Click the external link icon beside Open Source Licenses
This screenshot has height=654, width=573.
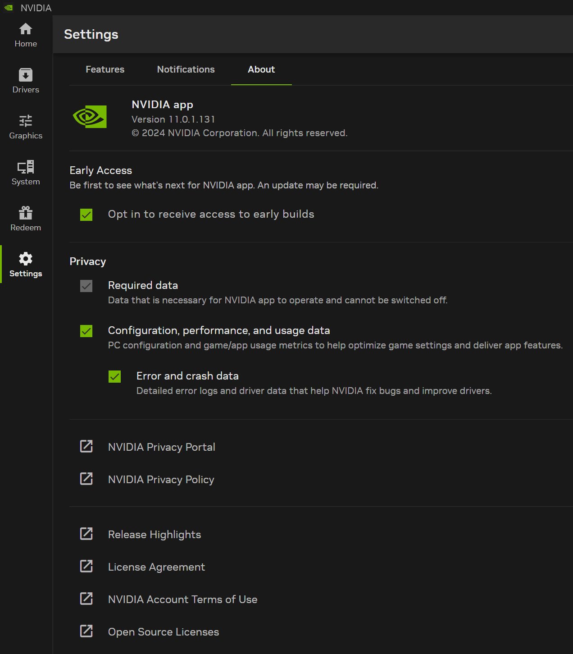point(86,631)
